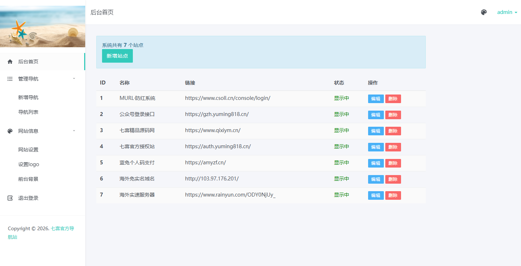
Task: Edit the 蓝兔个人码支付 row
Action: [x=376, y=163]
